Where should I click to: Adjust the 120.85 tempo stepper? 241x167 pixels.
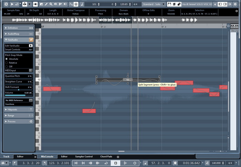130,4
